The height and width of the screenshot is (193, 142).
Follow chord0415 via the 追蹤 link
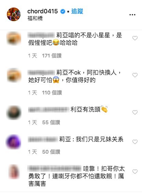(x=77, y=11)
